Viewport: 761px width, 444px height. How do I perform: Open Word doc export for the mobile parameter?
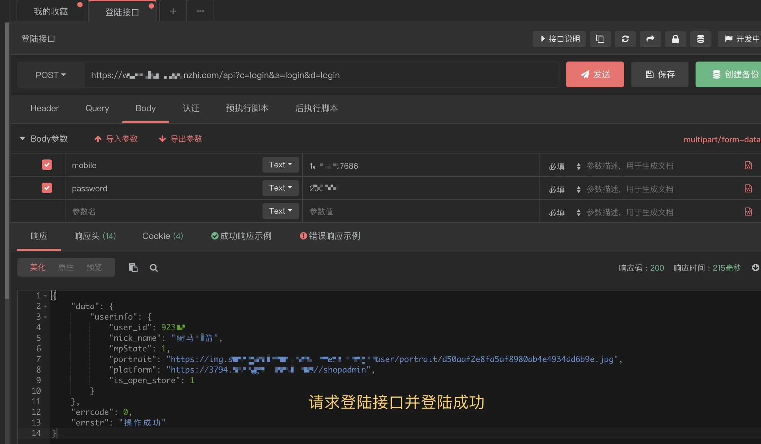click(x=748, y=165)
